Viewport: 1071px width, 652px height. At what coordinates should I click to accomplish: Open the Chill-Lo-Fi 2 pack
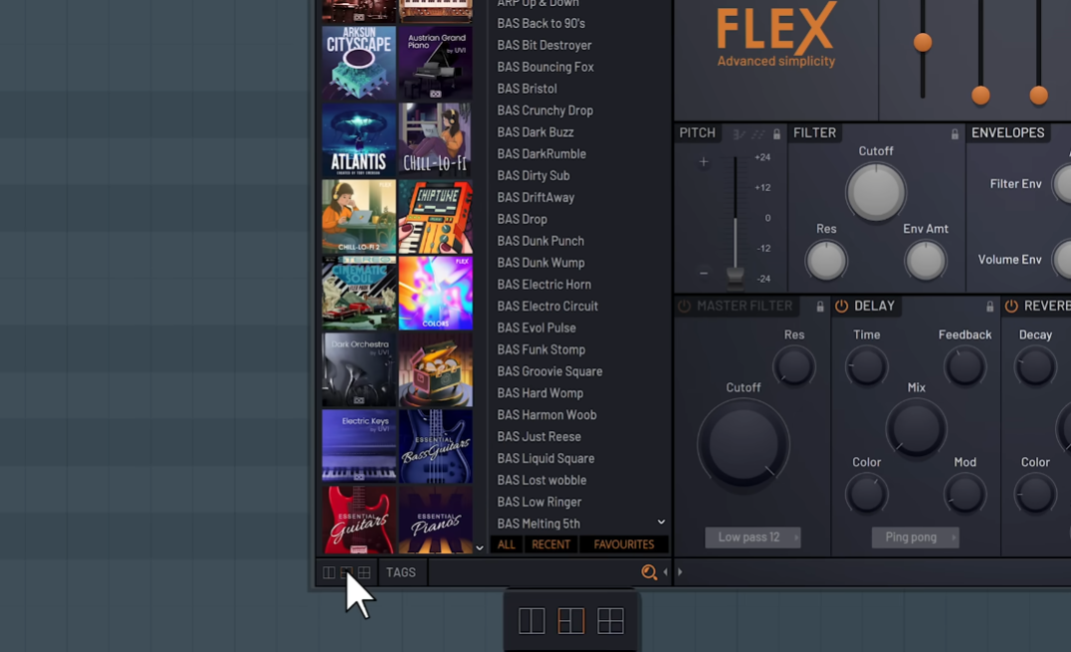358,216
